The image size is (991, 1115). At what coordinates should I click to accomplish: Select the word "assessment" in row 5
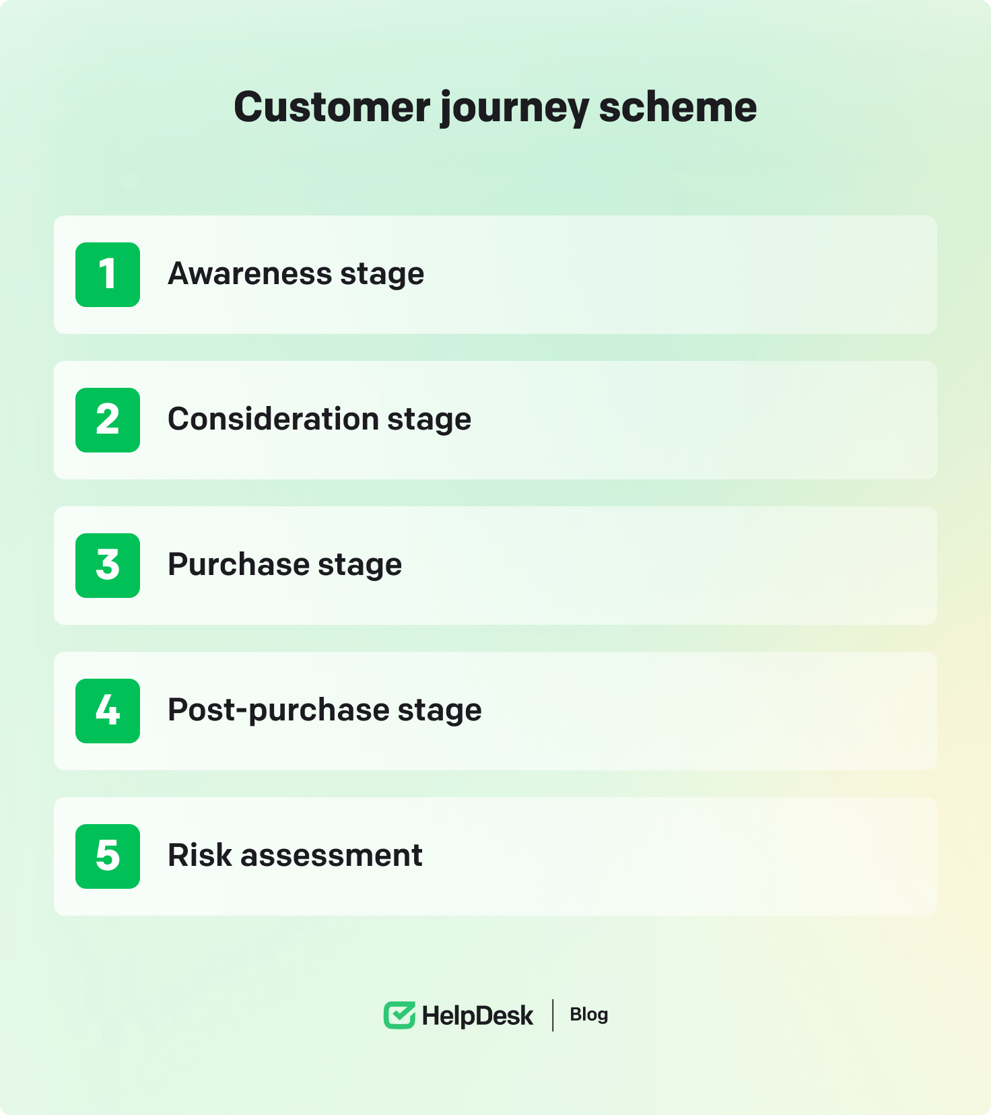point(331,856)
